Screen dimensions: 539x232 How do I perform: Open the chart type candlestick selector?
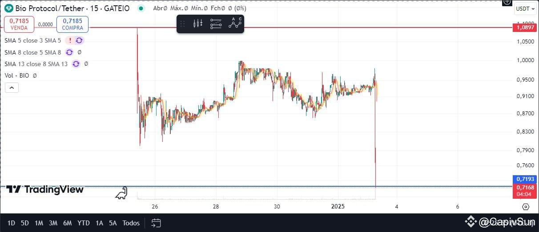(x=198, y=24)
